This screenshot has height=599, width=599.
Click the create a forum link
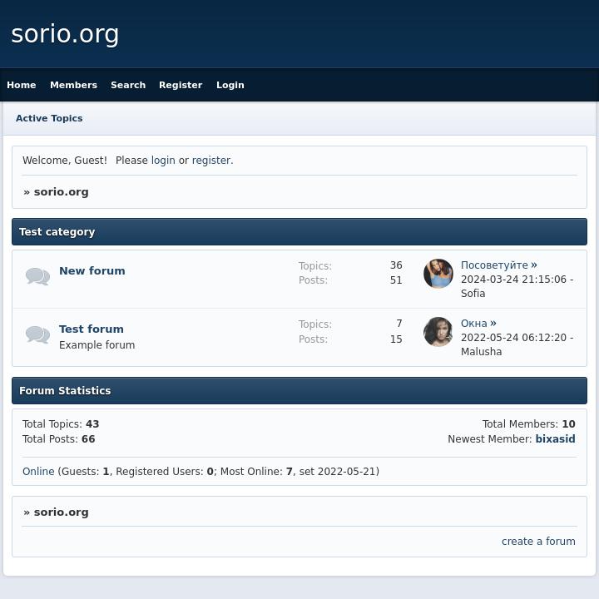[538, 542]
